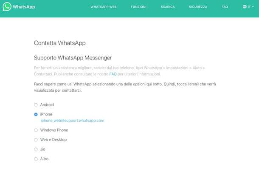Follow the inline FAQ link in paragraph

(x=113, y=74)
